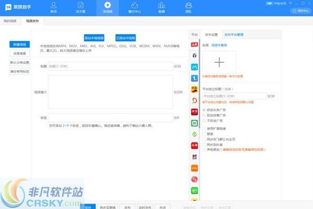Switch to 我的视频 tab

click(10, 21)
